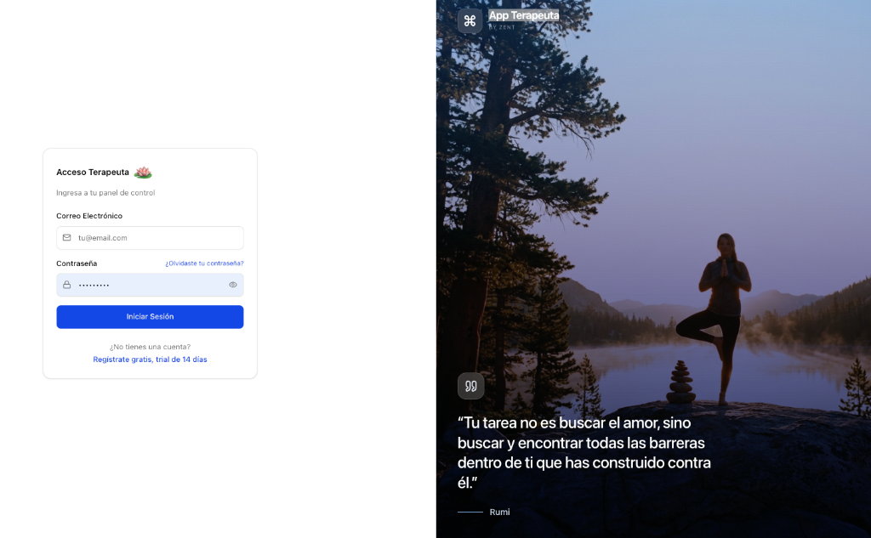
Task: Click the envelope icon in the email field
Action: 66,238
